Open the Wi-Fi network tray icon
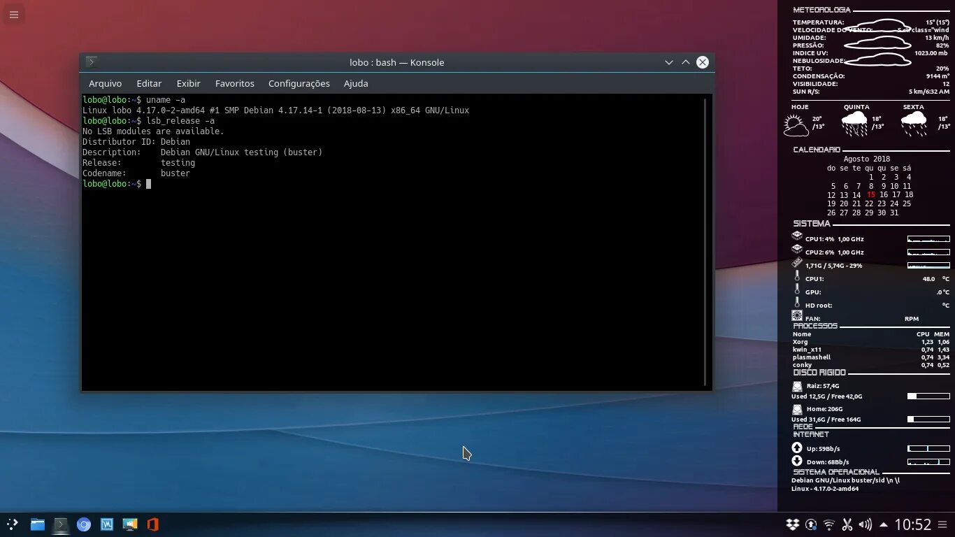The width and height of the screenshot is (955, 537). [829, 524]
